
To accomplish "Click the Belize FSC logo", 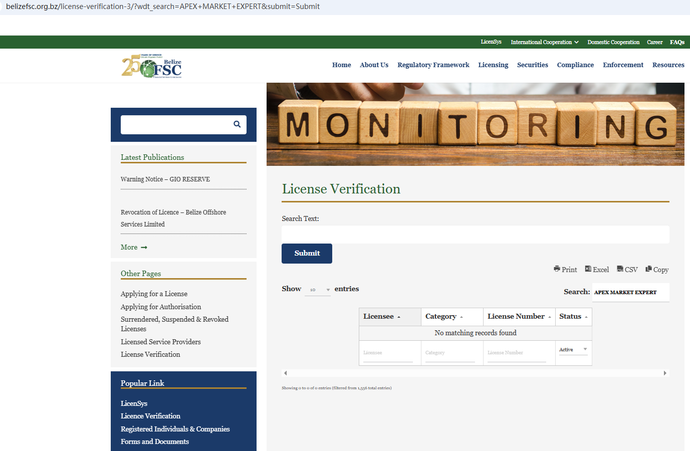I will click(x=151, y=66).
